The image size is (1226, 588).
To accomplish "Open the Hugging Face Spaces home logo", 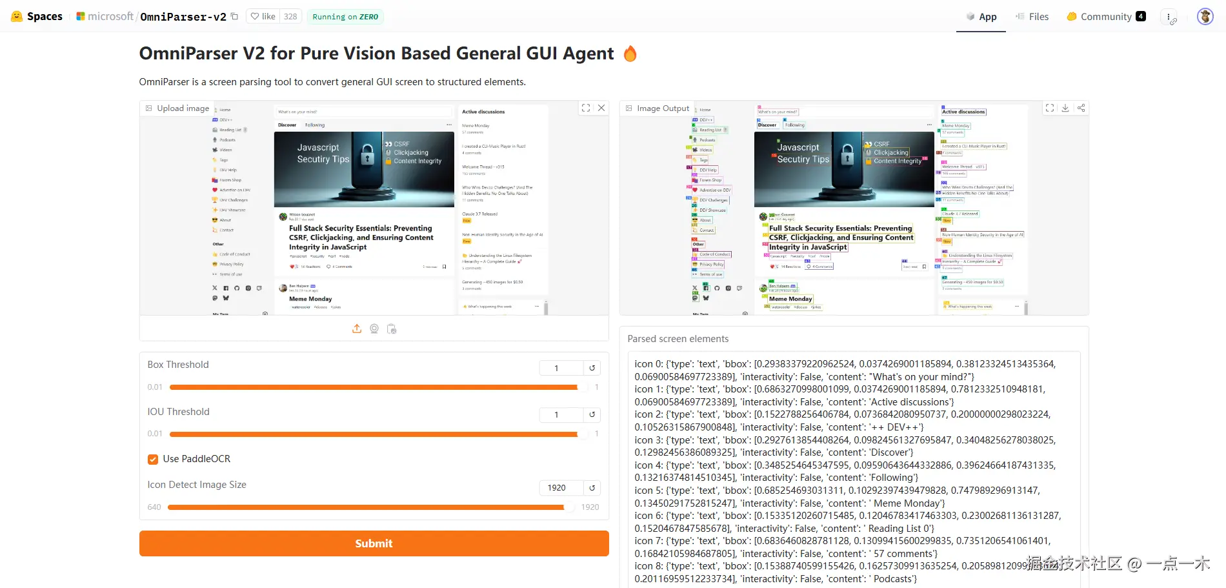I will click(x=37, y=16).
